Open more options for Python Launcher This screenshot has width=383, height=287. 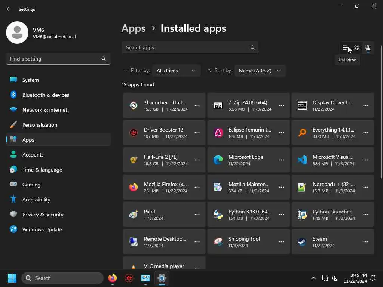click(366, 215)
